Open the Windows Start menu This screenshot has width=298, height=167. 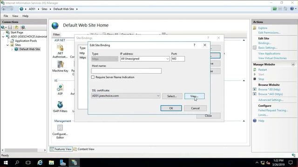point(6,163)
